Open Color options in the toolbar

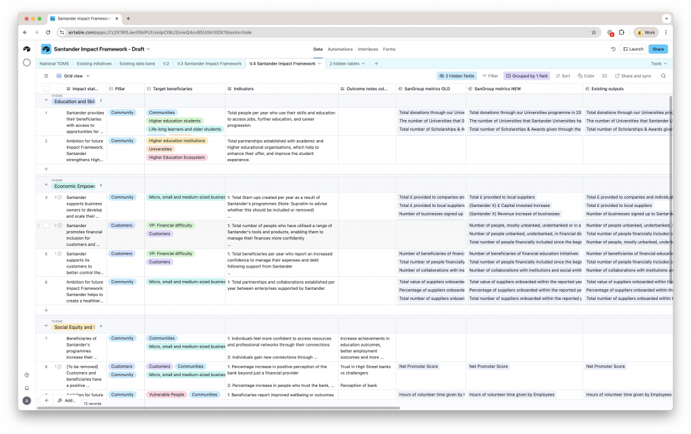click(586, 76)
